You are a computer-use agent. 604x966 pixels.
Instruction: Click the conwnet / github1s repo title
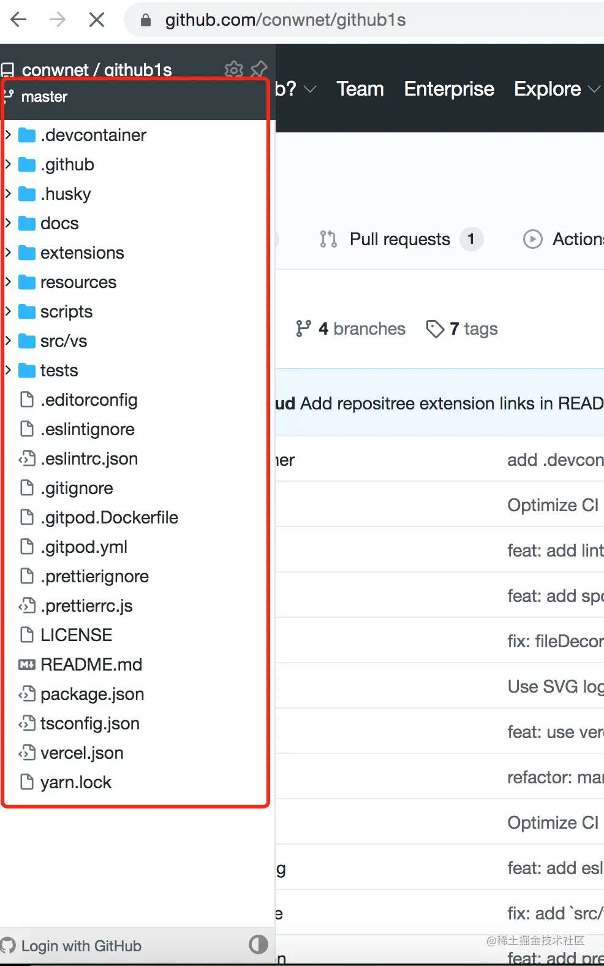97,70
